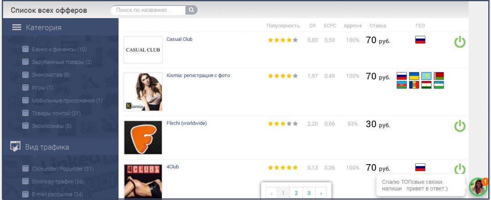Click the ECPC value 0,06 for 4Club
491x200 pixels.
pyautogui.click(x=330, y=168)
